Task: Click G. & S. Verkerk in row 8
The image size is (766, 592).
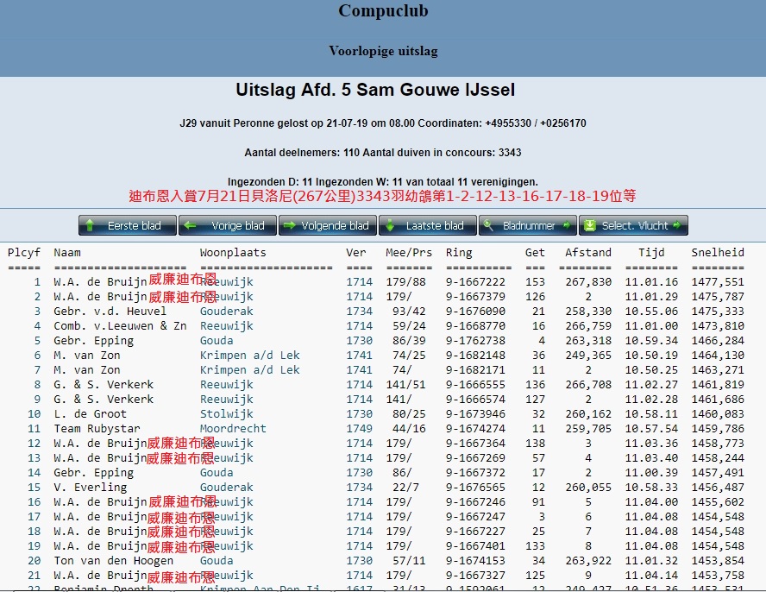Action: [x=104, y=385]
